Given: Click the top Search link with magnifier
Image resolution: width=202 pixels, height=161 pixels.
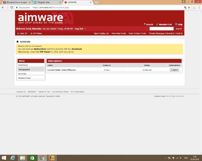Looking at the screenshot, I should pyautogui.click(x=148, y=24).
